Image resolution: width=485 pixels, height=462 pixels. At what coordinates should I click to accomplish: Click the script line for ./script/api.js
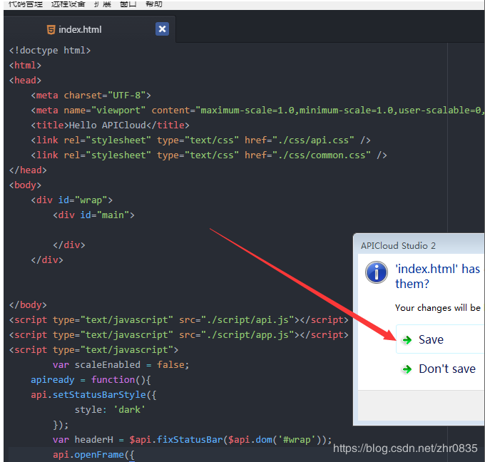pyautogui.click(x=179, y=319)
